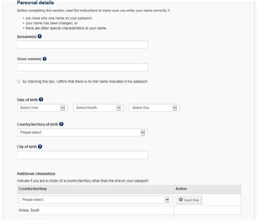Viewport: 258px width, 221px height.
Task: Click the plus icon on Insert Row
Action: (x=181, y=200)
